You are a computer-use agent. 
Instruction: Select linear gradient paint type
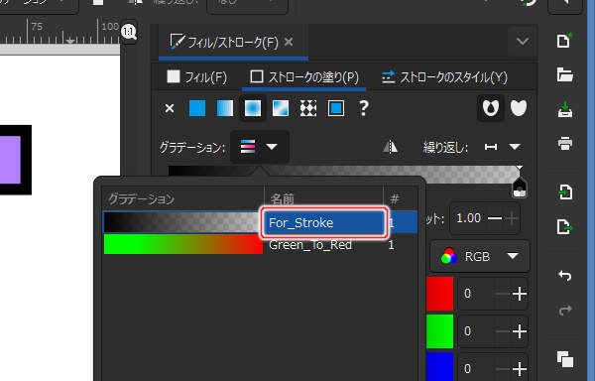225,108
